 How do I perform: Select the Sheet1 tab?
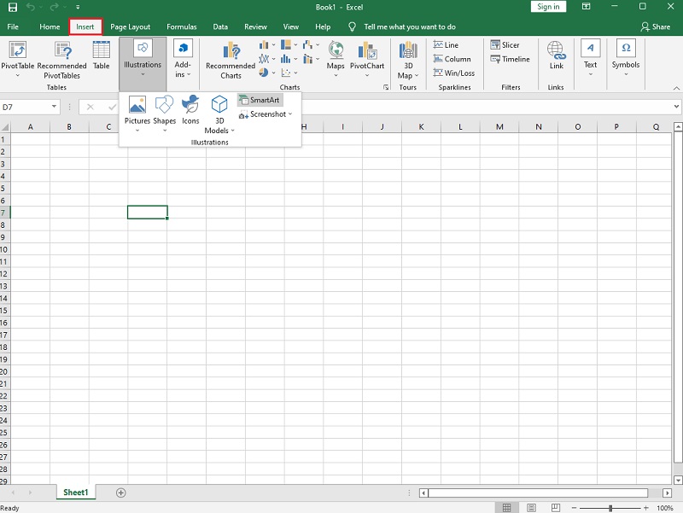click(x=76, y=493)
